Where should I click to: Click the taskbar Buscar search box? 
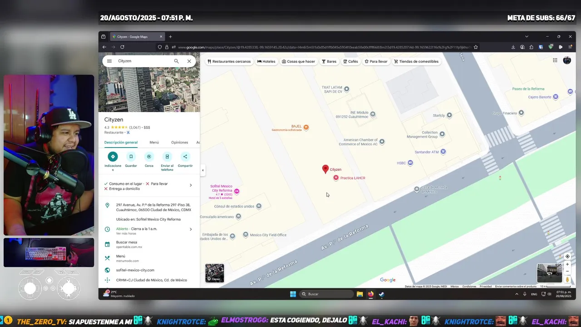tap(327, 294)
